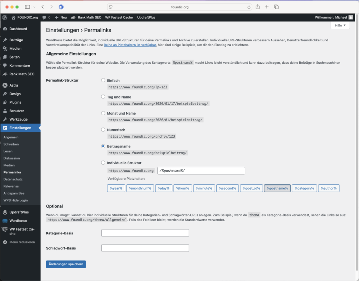The height and width of the screenshot is (281, 359).
Task: Open comments bubble icon in admin bar
Action: tap(44, 17)
